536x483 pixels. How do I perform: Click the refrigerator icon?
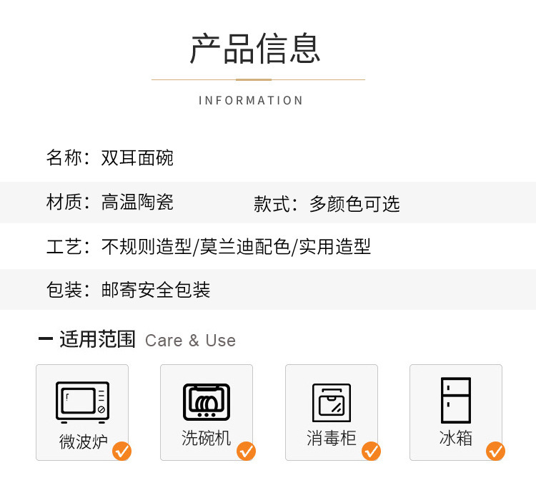[x=456, y=400]
